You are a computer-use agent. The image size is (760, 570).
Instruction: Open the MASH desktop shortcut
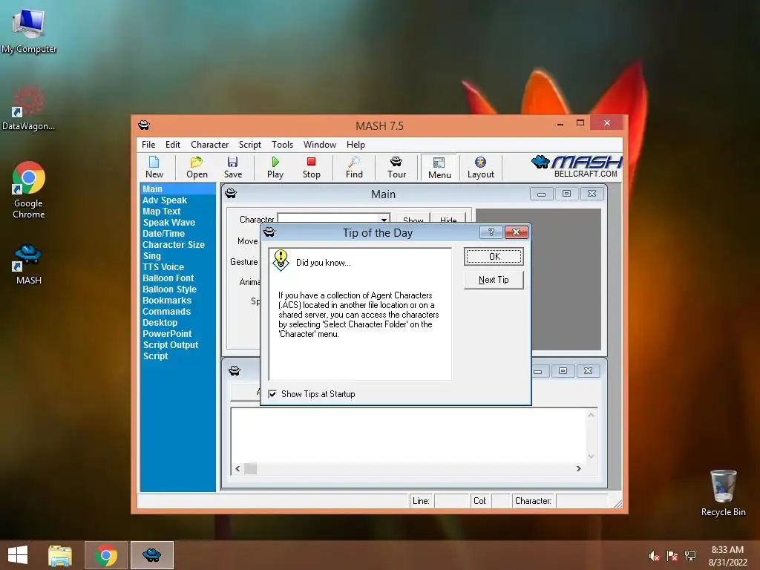[29, 264]
